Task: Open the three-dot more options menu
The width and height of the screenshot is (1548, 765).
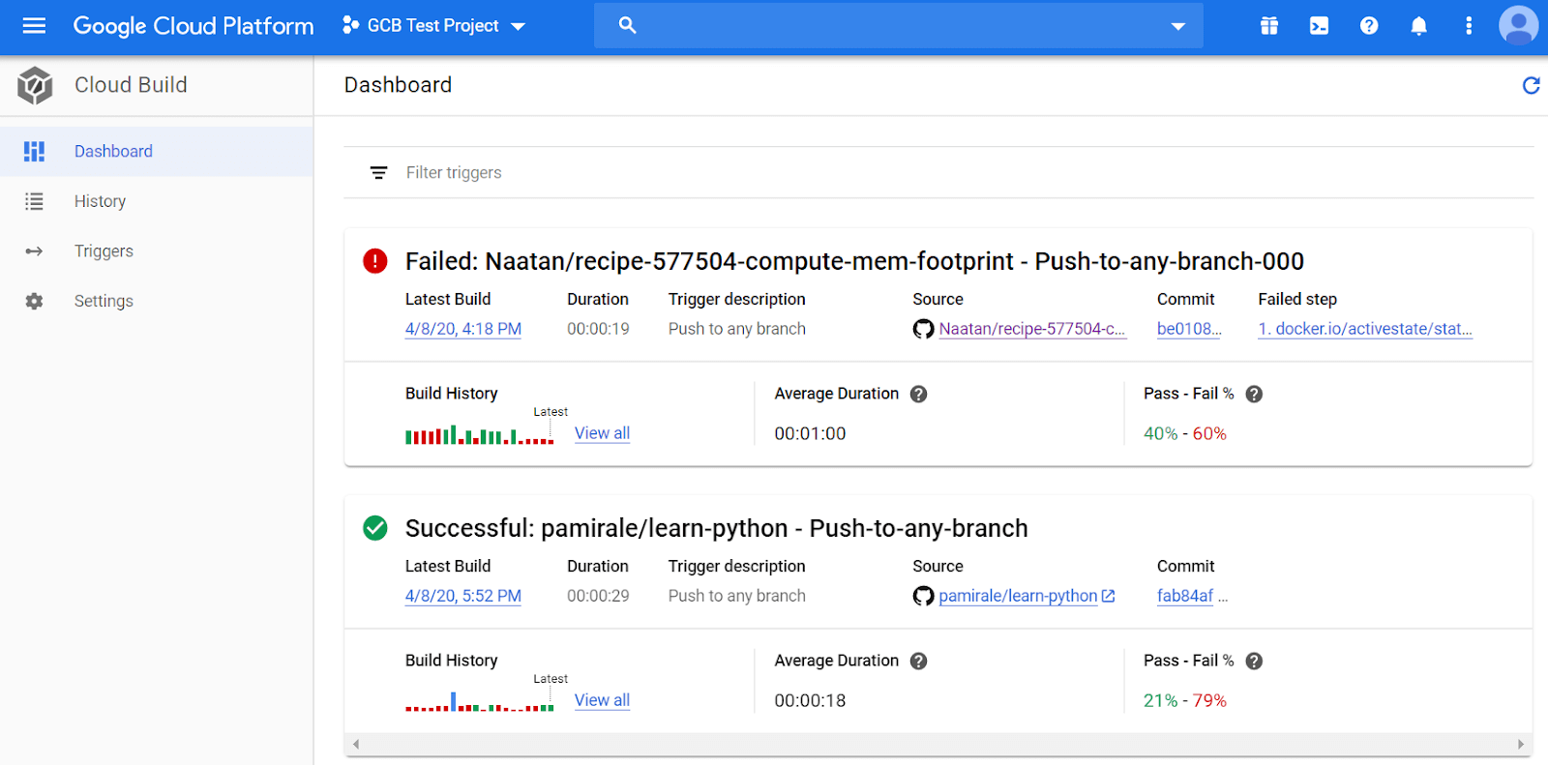Action: pos(1469,26)
